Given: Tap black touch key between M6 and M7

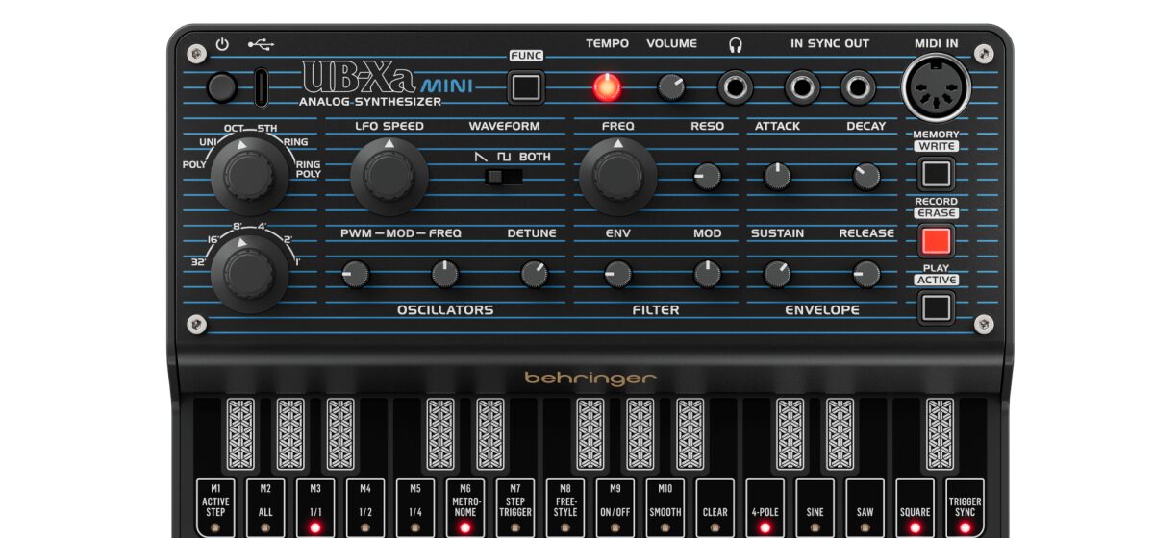Looking at the screenshot, I should coord(490,432).
